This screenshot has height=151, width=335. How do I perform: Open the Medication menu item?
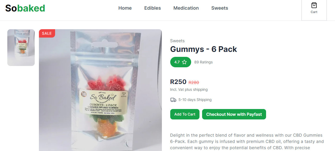coord(186,8)
